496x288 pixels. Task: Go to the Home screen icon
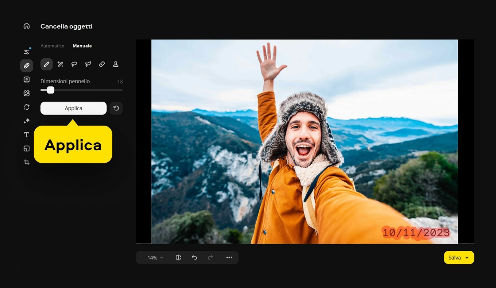click(x=27, y=26)
